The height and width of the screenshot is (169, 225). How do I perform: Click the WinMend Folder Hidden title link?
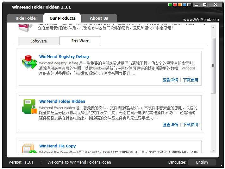(x=62, y=101)
